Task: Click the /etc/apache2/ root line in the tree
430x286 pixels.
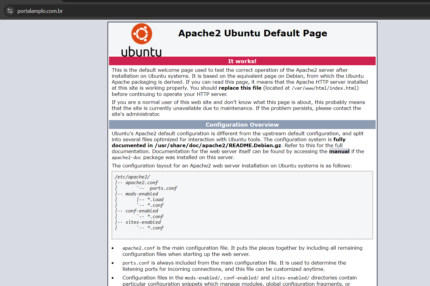Action: tap(132, 177)
